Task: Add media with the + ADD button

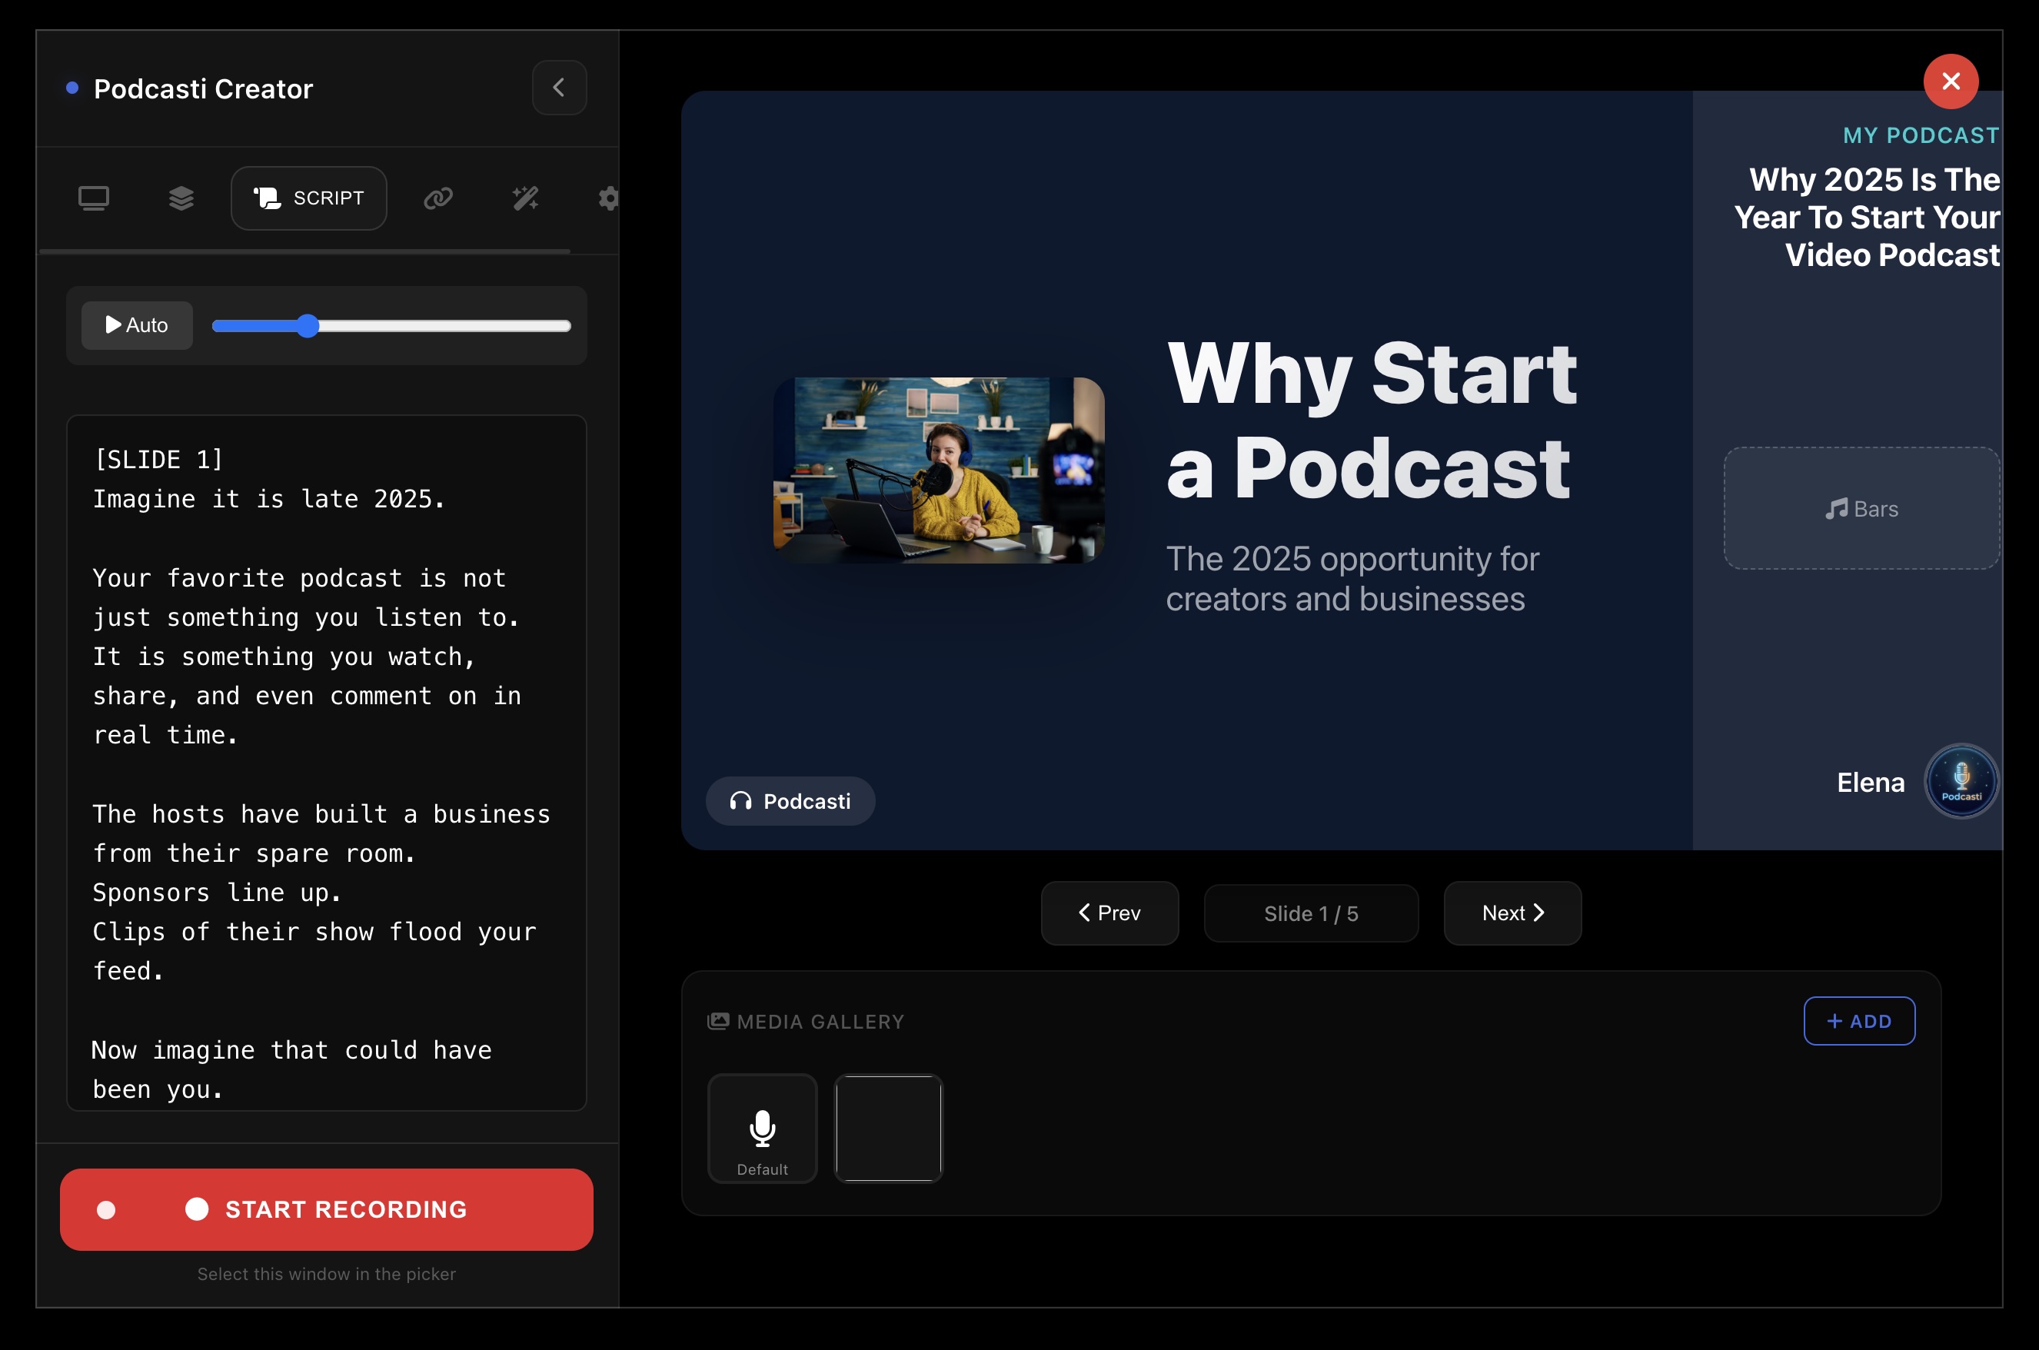Action: 1859,1021
